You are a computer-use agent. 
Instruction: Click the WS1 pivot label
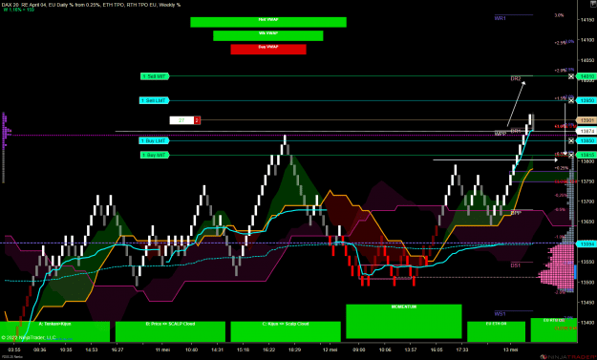pos(500,314)
